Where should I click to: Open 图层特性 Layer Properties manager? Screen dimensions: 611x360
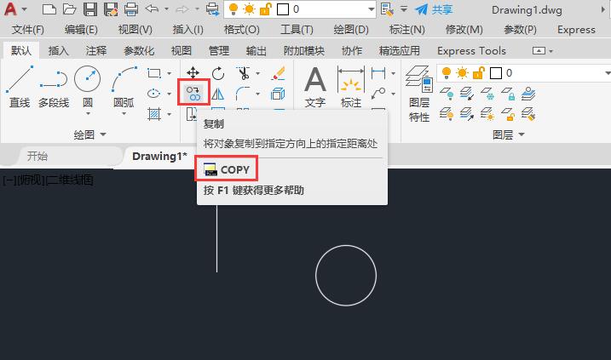pyautogui.click(x=419, y=94)
